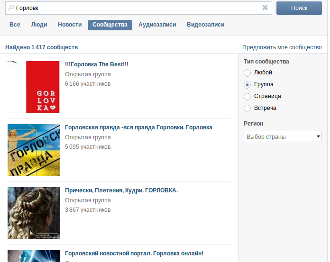Click the "Тип сообщества" heading
This screenshot has width=330, height=262.
(266, 62)
